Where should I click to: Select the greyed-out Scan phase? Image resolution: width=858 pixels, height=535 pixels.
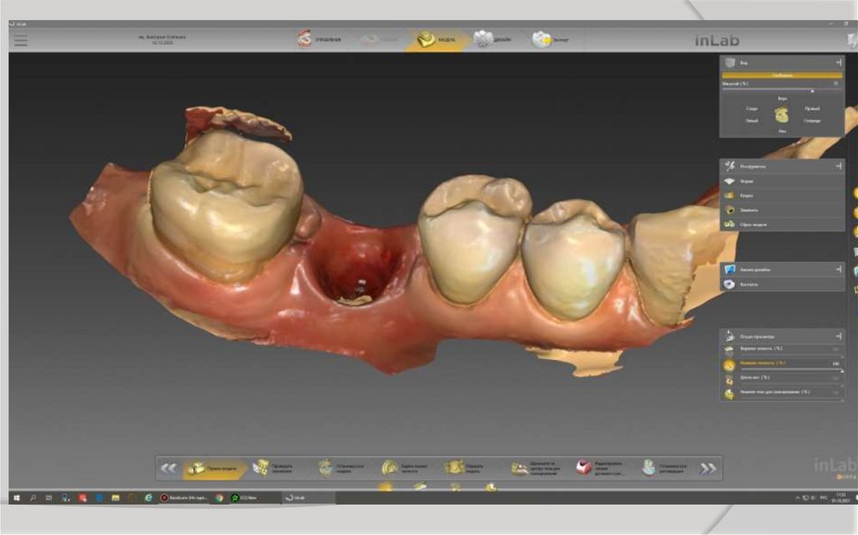tap(380, 39)
